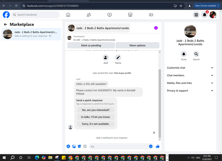Open the notifications bell icon
The width and height of the screenshot is (222, 161).
(205, 15)
